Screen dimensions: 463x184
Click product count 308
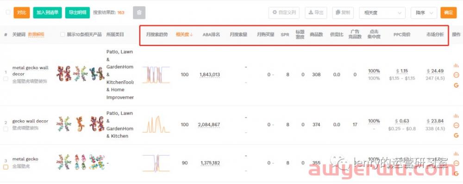316,74
